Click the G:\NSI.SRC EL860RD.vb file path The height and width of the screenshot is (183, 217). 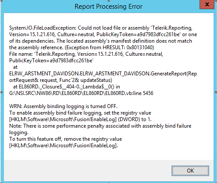pyautogui.click(x=81, y=93)
